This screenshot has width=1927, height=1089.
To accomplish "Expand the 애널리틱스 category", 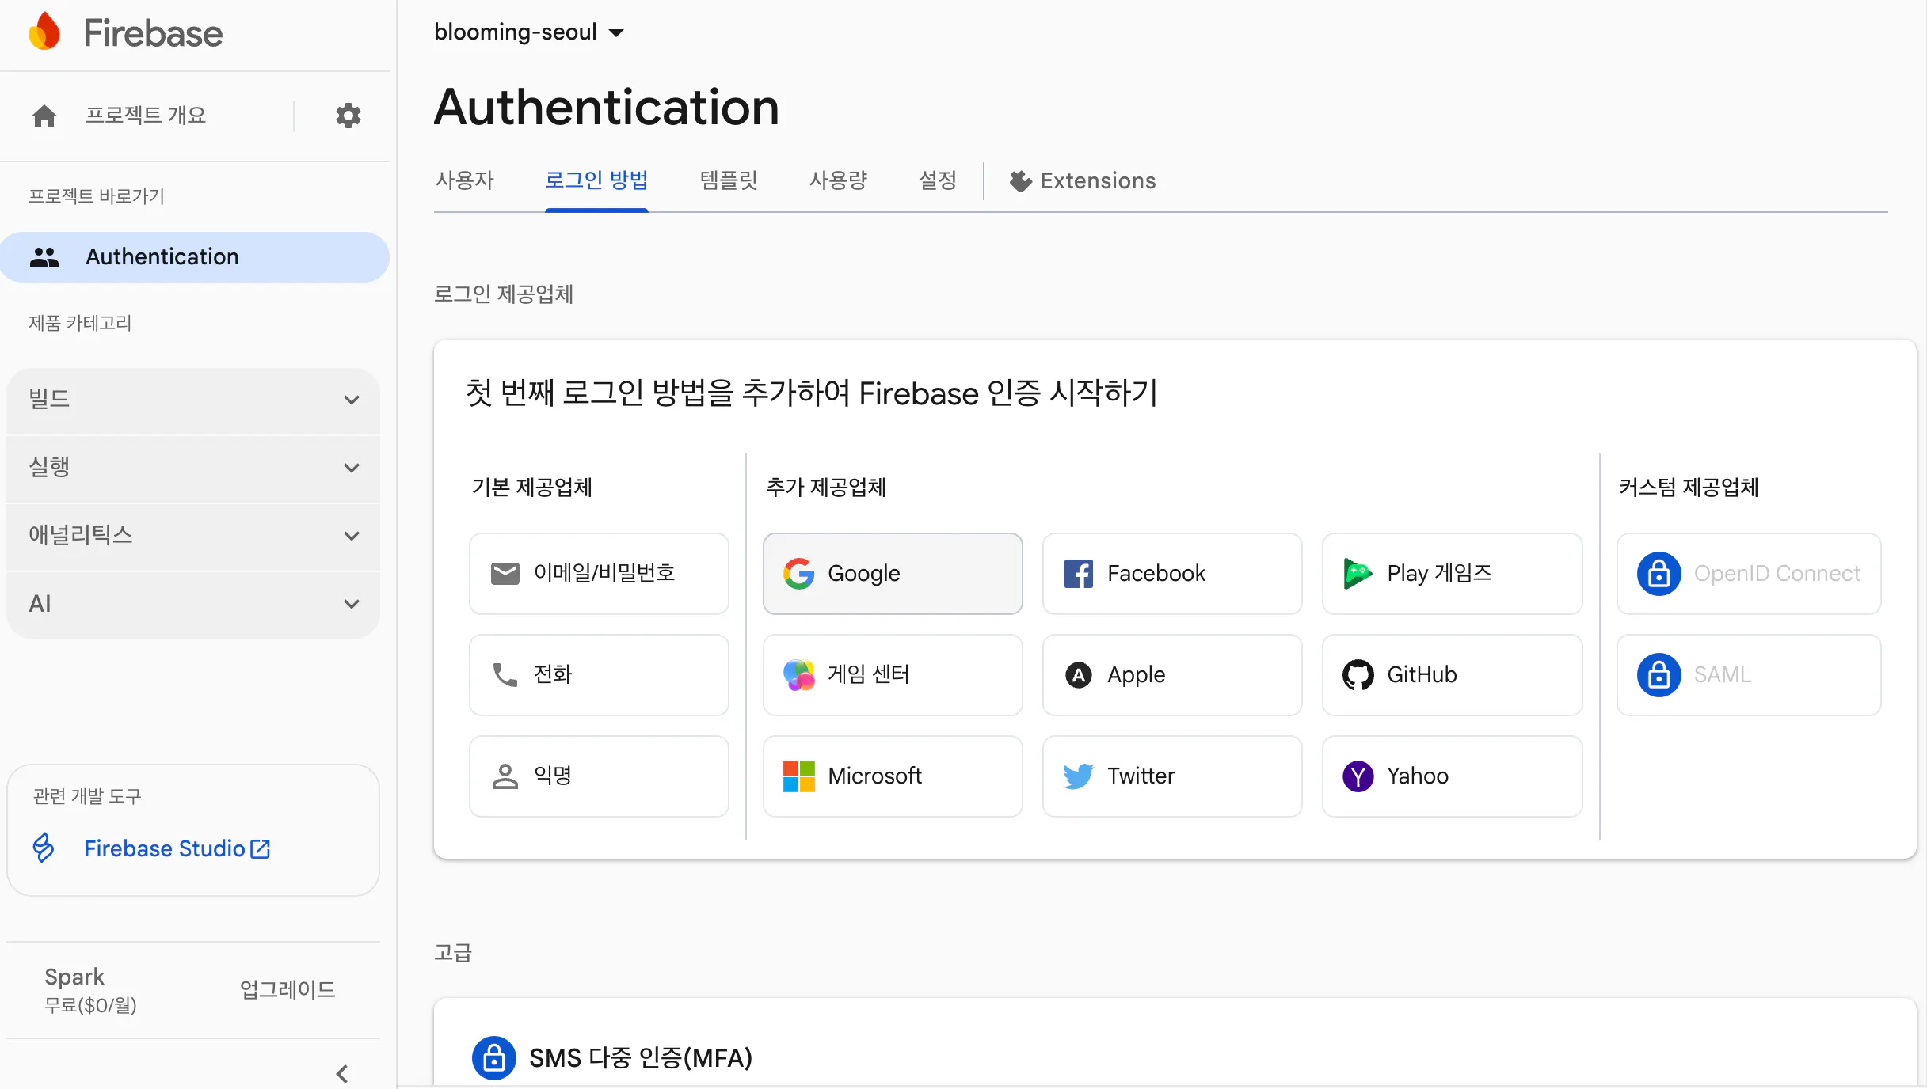I will pyautogui.click(x=193, y=536).
